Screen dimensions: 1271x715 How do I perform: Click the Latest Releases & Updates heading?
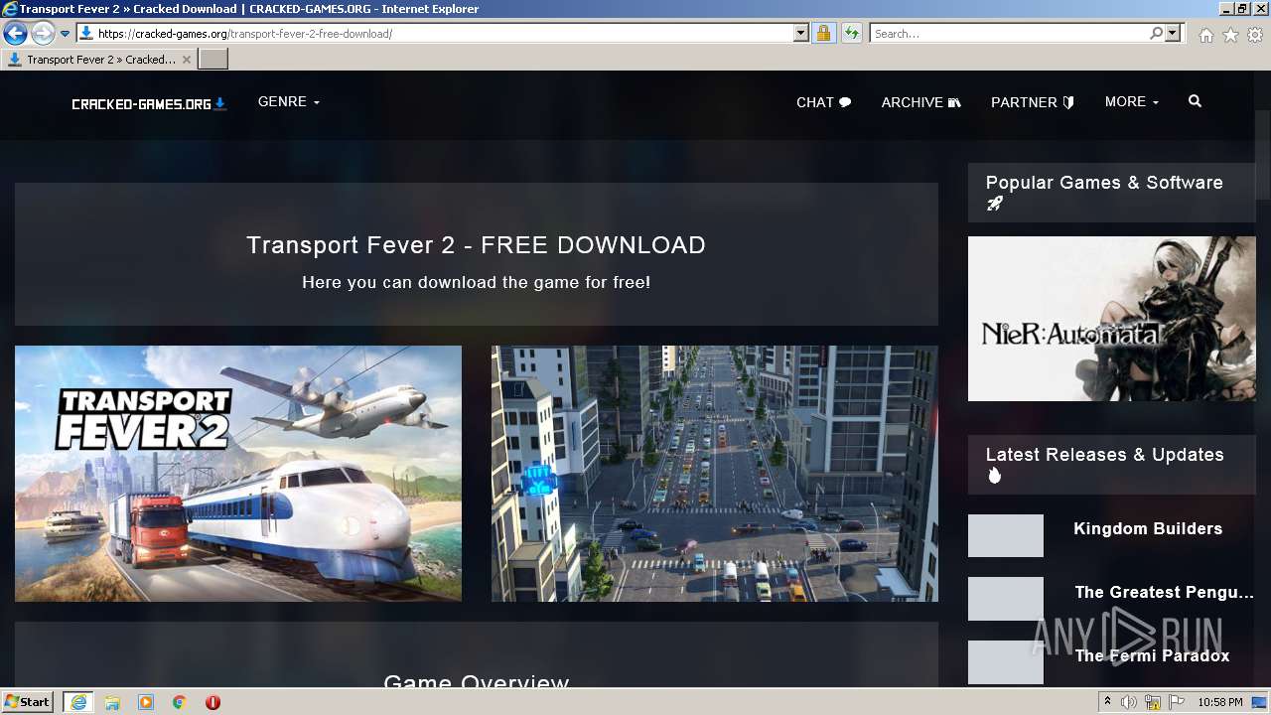coord(1104,455)
